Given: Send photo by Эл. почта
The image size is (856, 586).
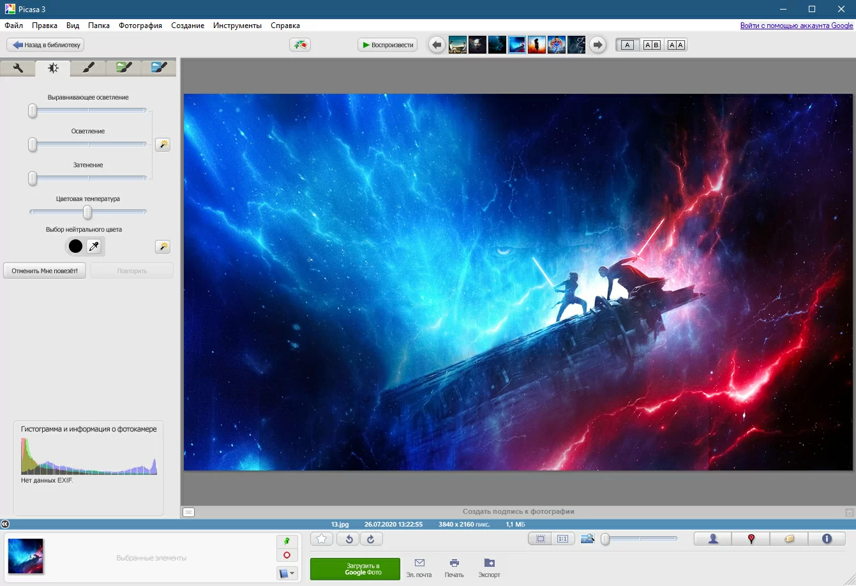Looking at the screenshot, I should click(419, 568).
